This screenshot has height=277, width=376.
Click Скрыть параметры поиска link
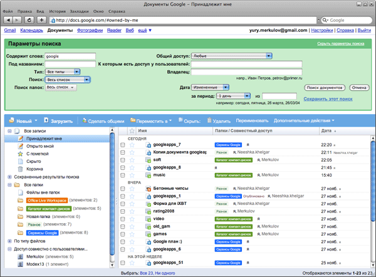(340, 43)
